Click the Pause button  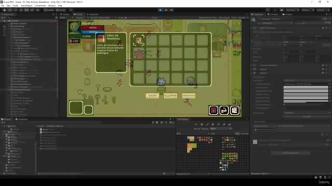(x=166, y=10)
